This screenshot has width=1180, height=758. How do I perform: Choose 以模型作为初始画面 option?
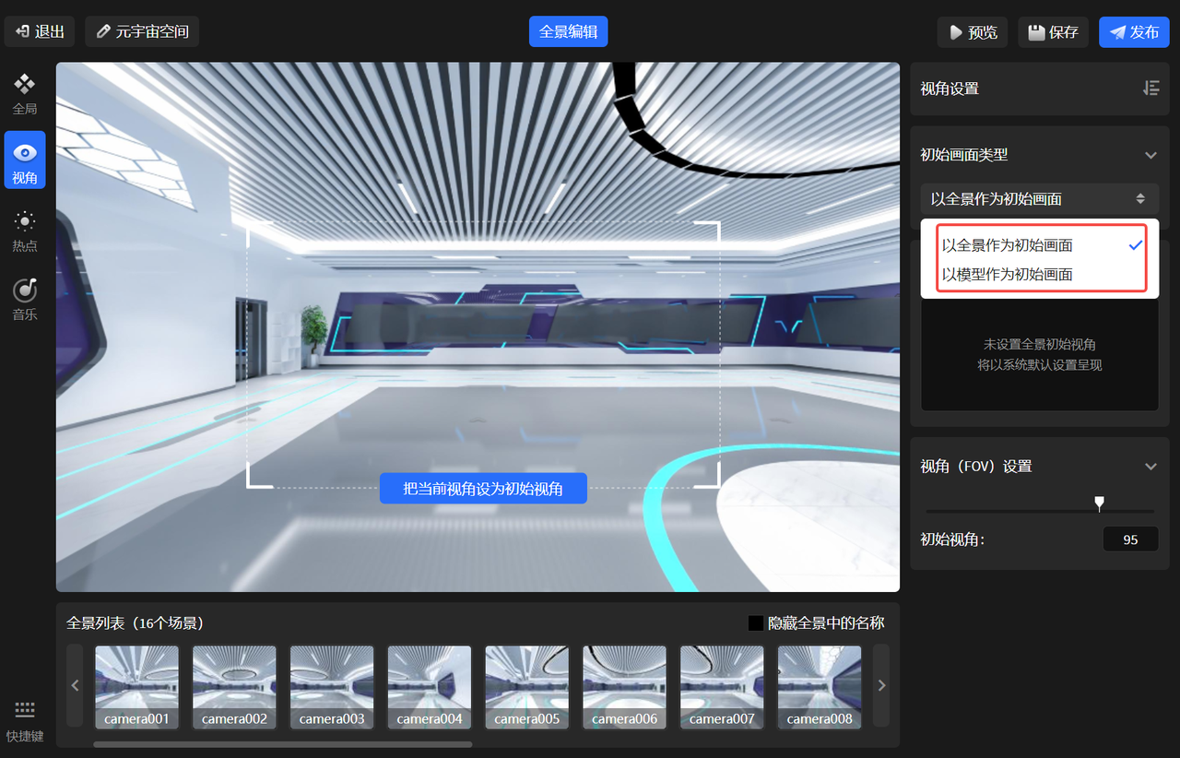pos(1008,275)
